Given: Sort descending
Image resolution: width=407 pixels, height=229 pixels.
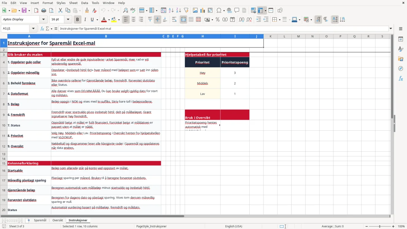Looking at the screenshot, I should tap(178, 11).
